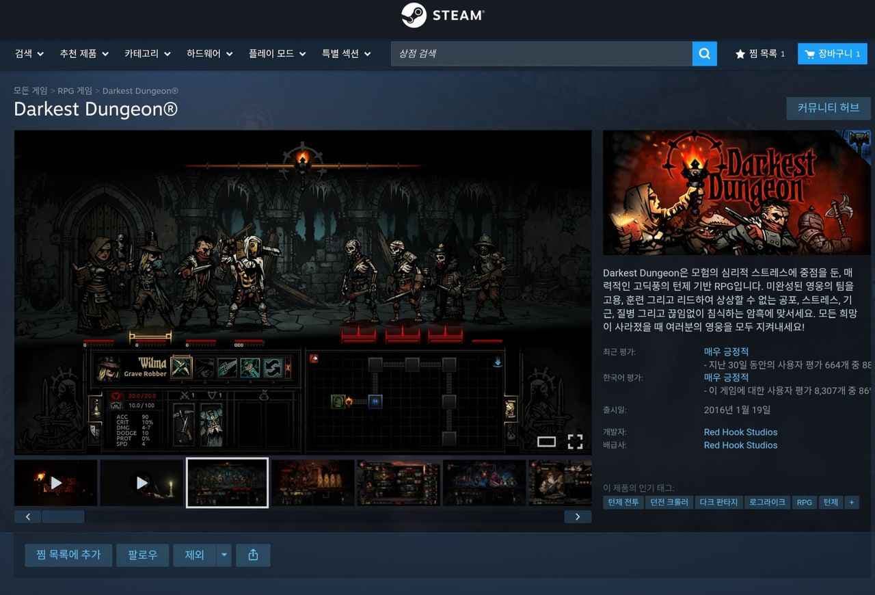Click the 이 제품의 인기 태그: label

coord(638,488)
